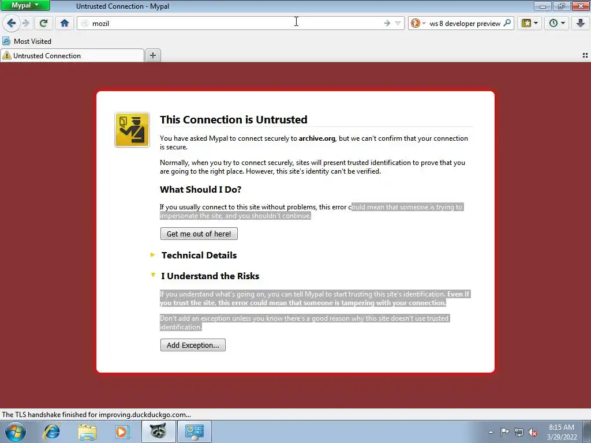The width and height of the screenshot is (591, 443).
Task: Expand the Technical Details section
Action: (x=199, y=255)
